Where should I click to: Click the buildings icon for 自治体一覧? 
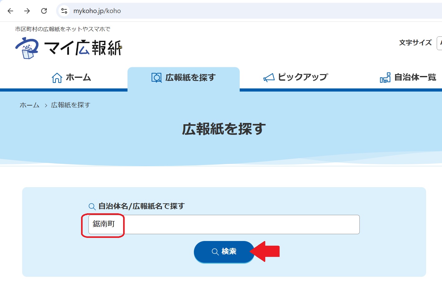click(x=385, y=78)
